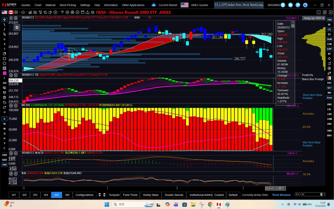The image size is (334, 209).
Task: Click the layers stack toolbar icon
Action: (x=93, y=12)
